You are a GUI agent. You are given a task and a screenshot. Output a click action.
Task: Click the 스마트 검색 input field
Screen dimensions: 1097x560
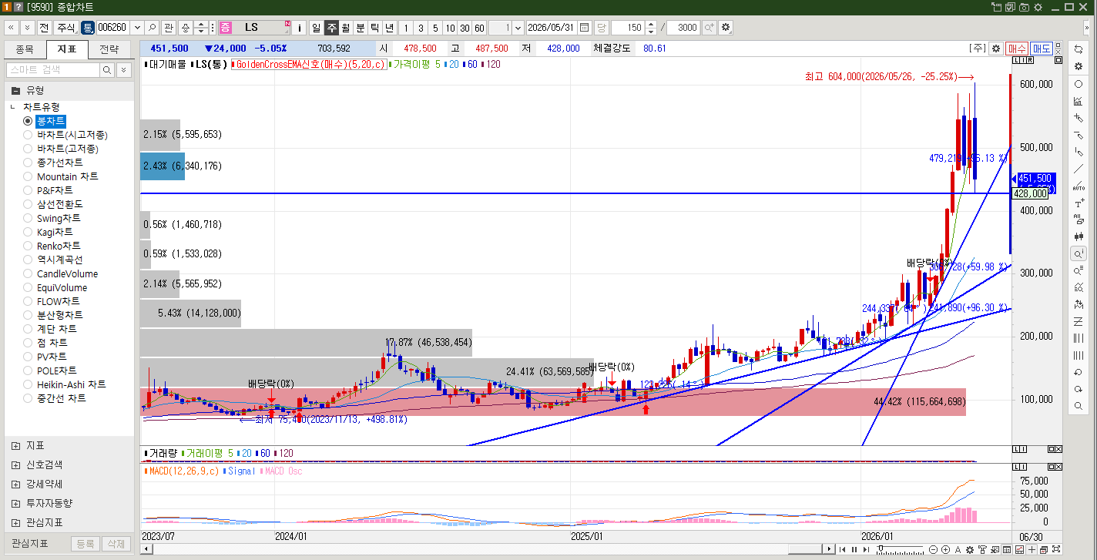pyautogui.click(x=53, y=70)
